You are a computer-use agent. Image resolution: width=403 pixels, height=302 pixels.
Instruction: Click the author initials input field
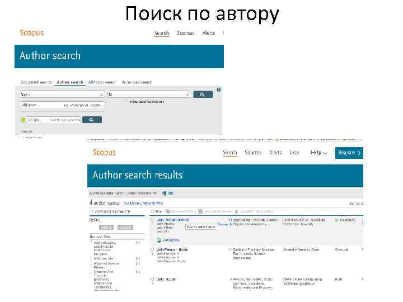(x=149, y=95)
